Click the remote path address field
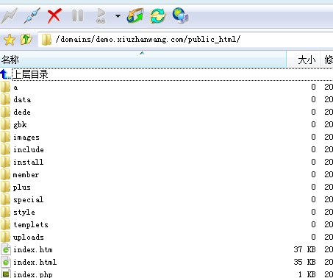Image resolution: width=333 pixels, height=278 pixels. [185, 40]
